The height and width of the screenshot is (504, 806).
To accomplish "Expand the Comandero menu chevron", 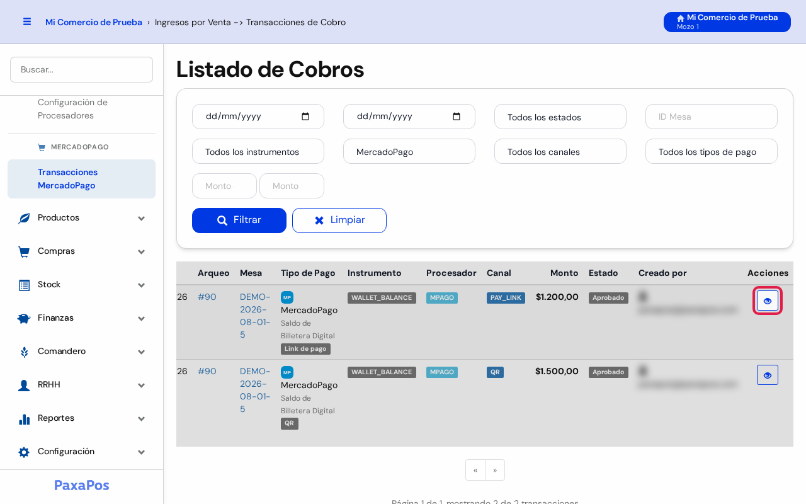I will [x=142, y=352].
